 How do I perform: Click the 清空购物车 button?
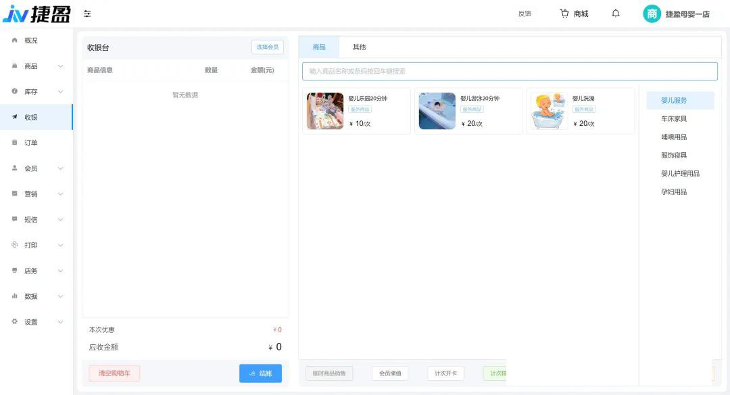pyautogui.click(x=114, y=373)
